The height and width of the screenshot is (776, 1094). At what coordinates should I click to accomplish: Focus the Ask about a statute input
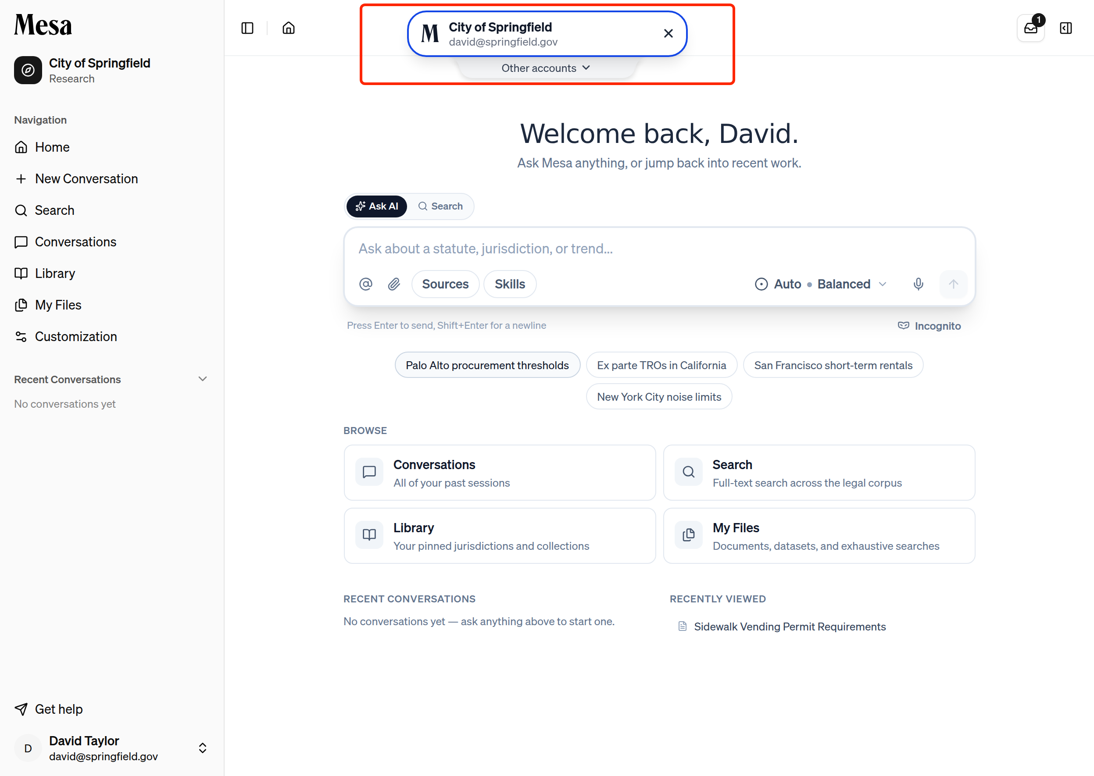[659, 249]
